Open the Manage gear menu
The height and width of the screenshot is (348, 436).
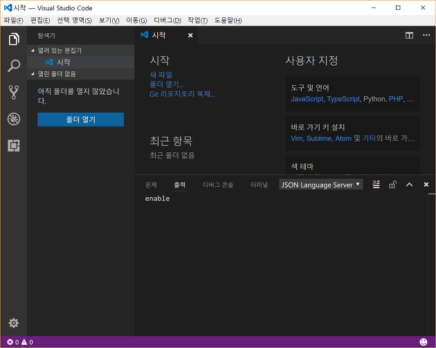[14, 323]
